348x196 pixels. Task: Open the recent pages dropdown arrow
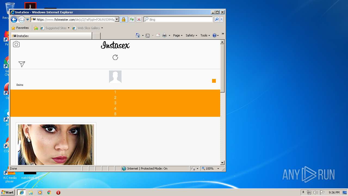(27, 20)
